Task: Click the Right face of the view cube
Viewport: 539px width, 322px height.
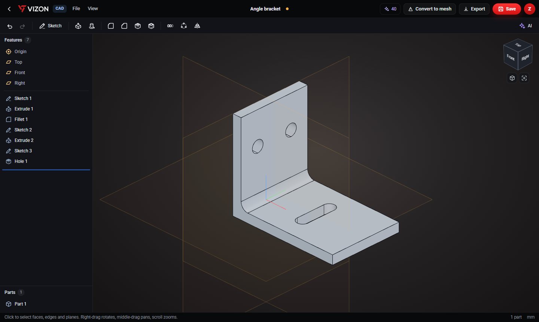Action: (x=525, y=57)
